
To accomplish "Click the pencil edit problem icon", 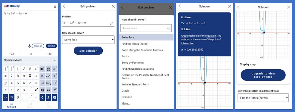I will 112,23.
